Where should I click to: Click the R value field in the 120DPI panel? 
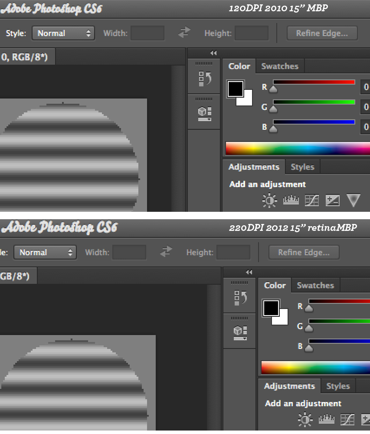pos(365,87)
